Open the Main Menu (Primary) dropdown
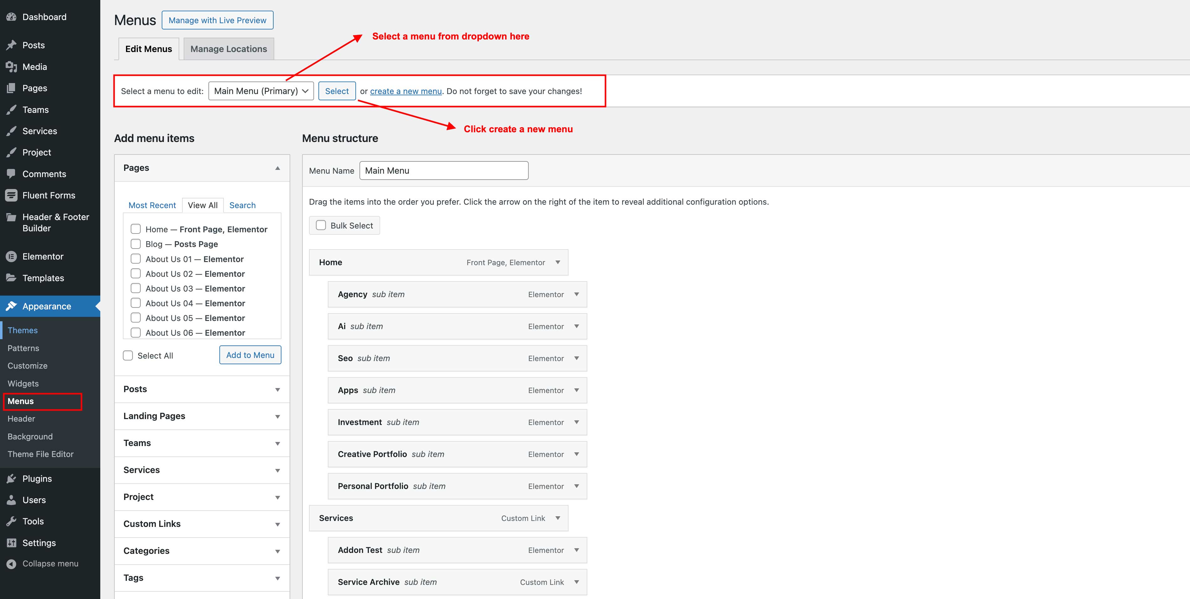Screen dimensions: 1190x599 (x=261, y=91)
